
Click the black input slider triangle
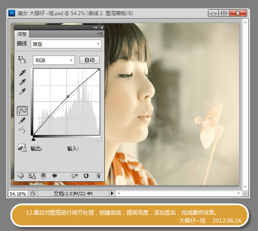(x=33, y=140)
